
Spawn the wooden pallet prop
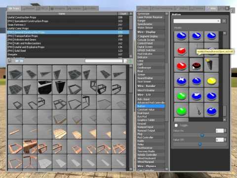tap(59, 132)
